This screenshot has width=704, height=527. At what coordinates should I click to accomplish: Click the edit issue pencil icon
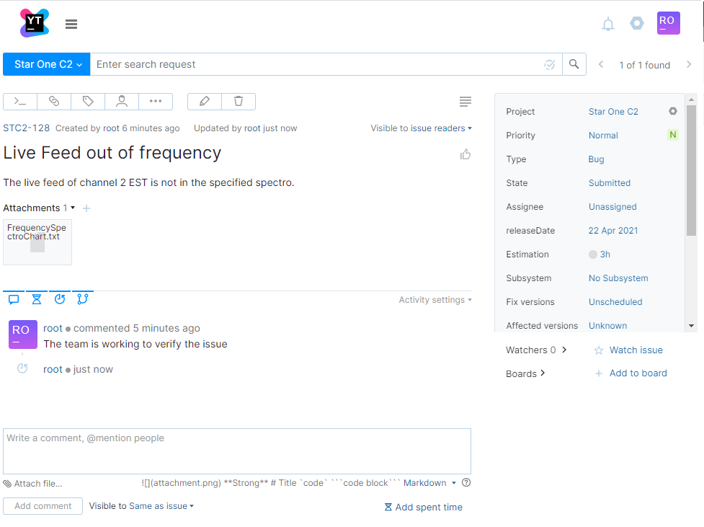click(205, 102)
